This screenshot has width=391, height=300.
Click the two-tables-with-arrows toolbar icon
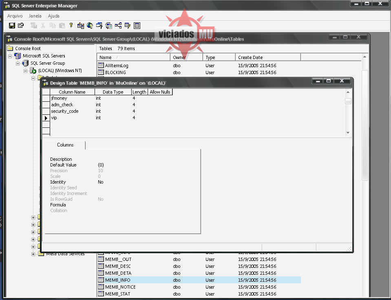coord(81,25)
